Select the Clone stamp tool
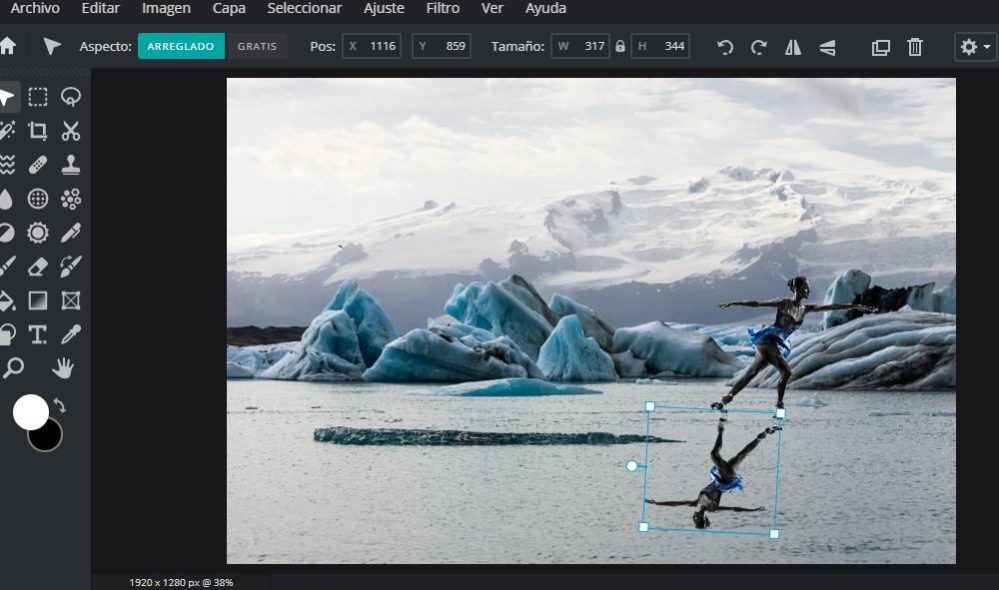 tap(71, 165)
